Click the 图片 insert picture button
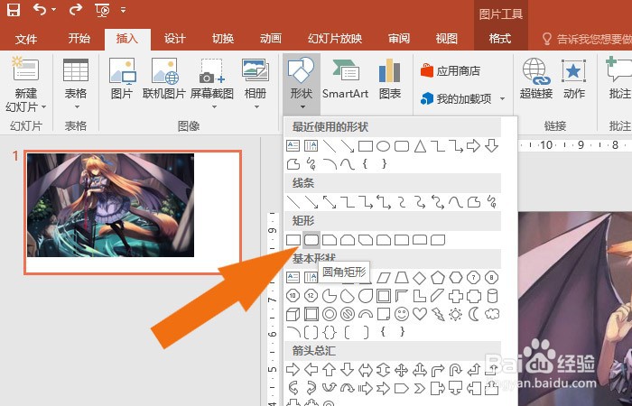 tap(122, 78)
